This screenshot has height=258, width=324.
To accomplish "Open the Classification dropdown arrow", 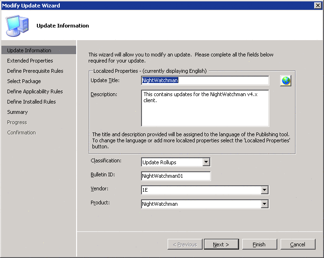I will (x=206, y=162).
